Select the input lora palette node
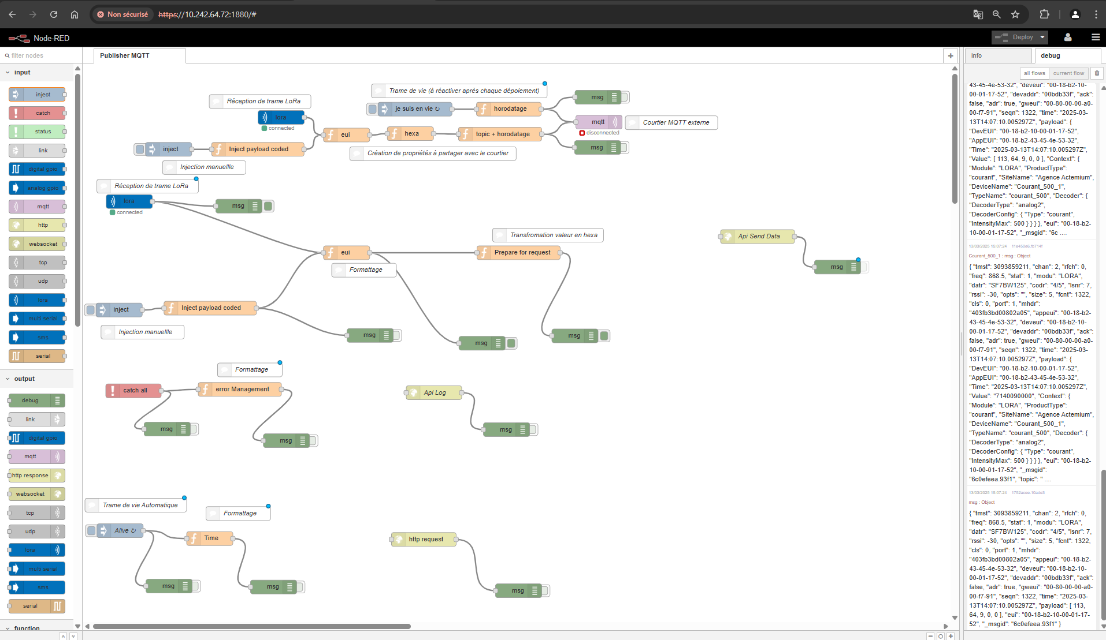The height and width of the screenshot is (640, 1106). click(x=37, y=300)
